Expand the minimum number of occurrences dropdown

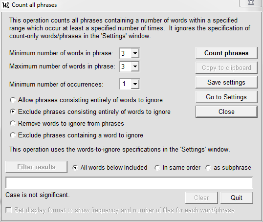(x=135, y=84)
